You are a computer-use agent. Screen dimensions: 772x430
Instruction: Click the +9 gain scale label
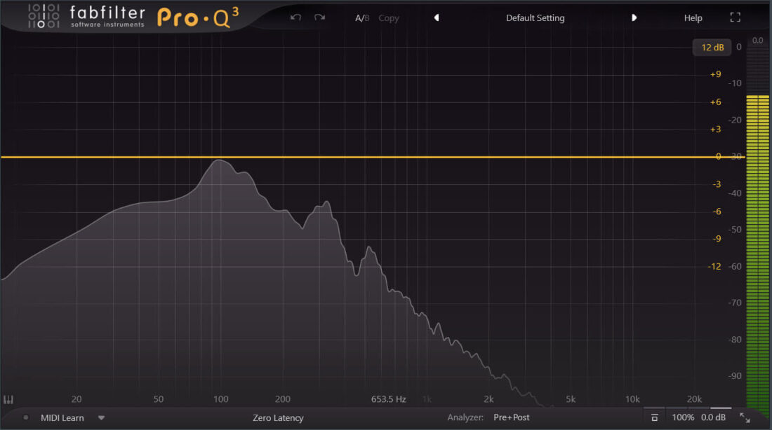(715, 74)
